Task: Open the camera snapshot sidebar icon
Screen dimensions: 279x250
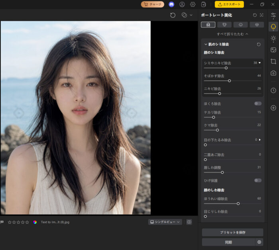Action: [273, 73]
